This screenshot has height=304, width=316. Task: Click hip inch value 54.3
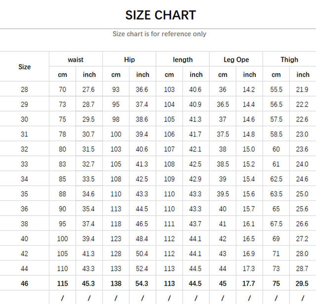[143, 284]
